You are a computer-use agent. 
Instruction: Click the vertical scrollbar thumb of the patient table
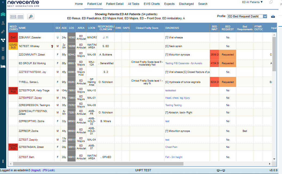(274, 54)
